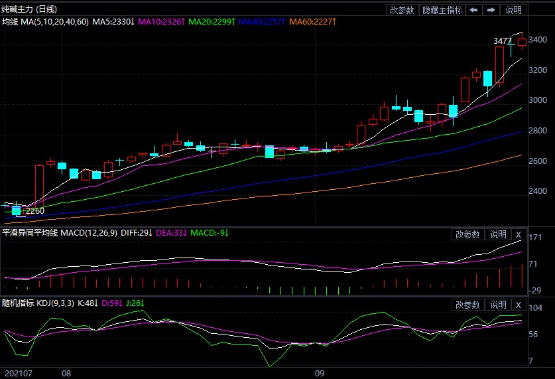Click the 56 KDJ axis label
Screen dimensions: 555x379
533,335
